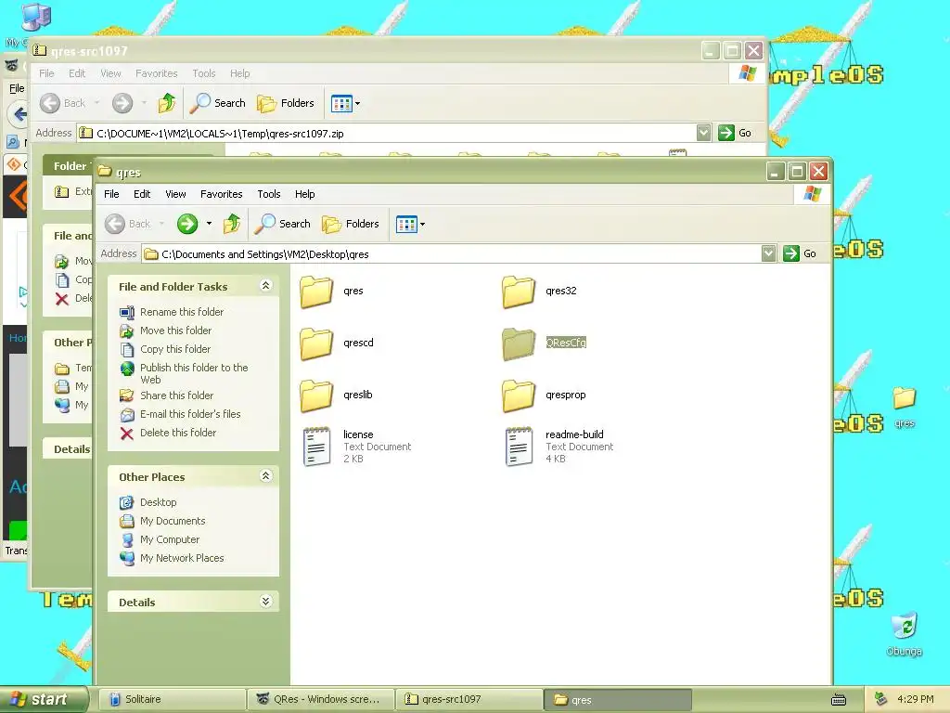Image resolution: width=950 pixels, height=713 pixels.
Task: Open the qresprop folder
Action: [x=519, y=395]
